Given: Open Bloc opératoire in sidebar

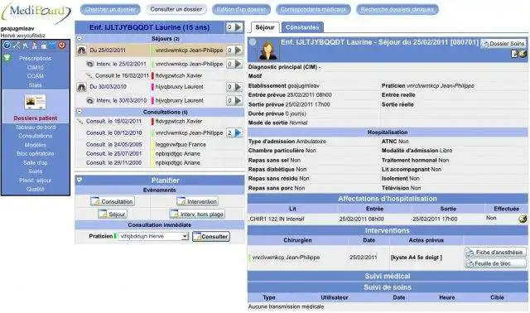Looking at the screenshot, I should pyautogui.click(x=36, y=153).
